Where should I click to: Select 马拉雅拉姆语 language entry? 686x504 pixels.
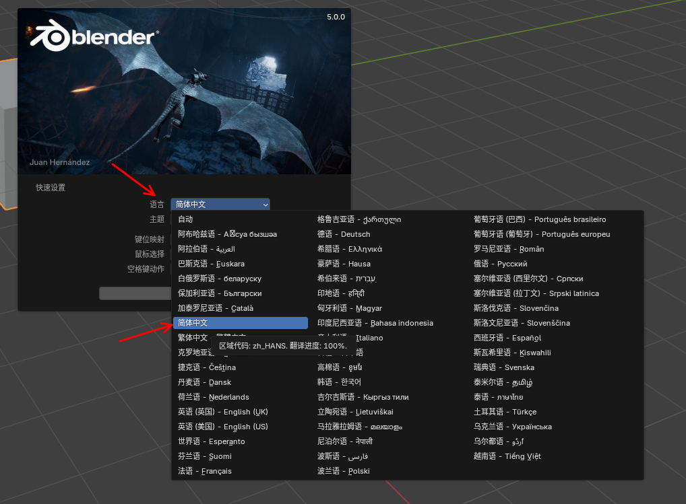click(x=389, y=427)
